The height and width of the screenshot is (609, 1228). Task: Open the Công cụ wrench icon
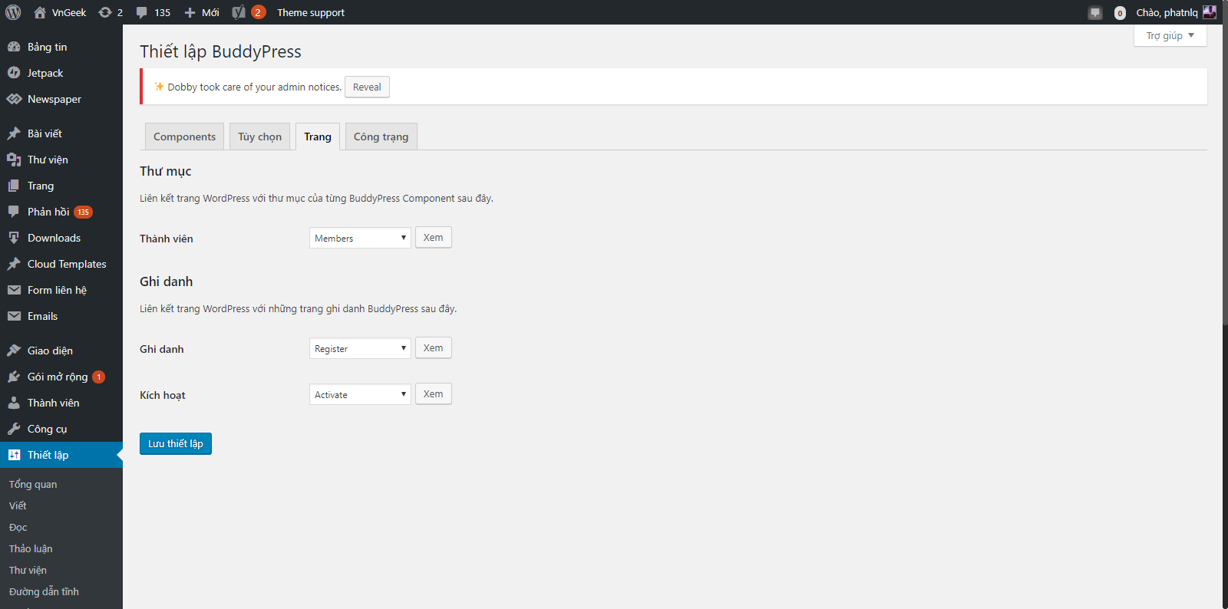[x=14, y=429]
